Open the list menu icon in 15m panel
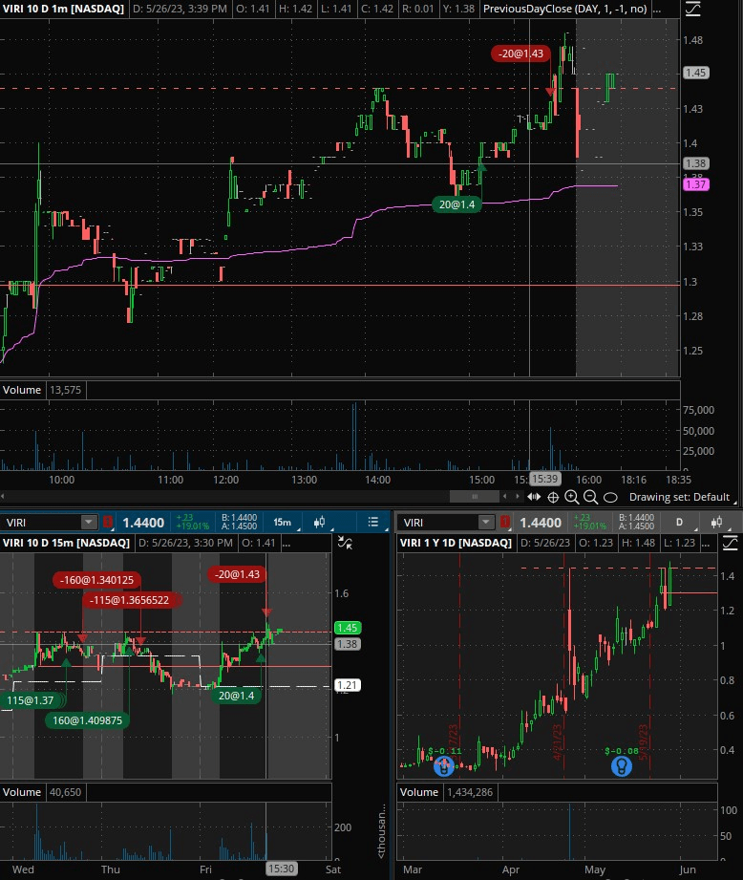 pos(372,523)
